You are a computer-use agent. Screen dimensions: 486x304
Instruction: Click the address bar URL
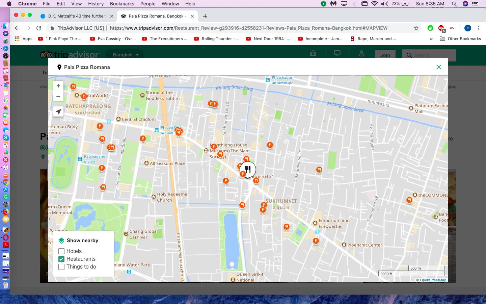point(249,28)
